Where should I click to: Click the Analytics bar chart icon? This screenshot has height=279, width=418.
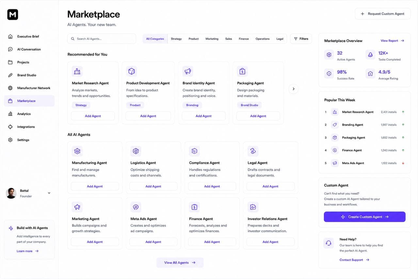(10, 114)
